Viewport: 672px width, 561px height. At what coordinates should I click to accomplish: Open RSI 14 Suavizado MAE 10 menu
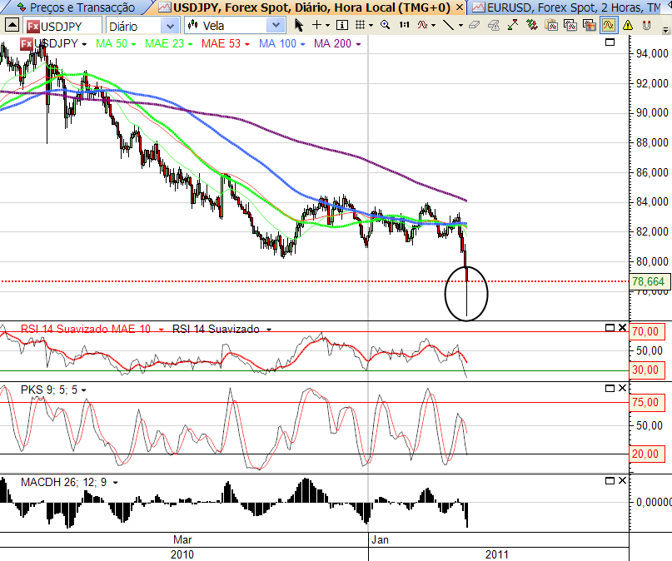162,330
